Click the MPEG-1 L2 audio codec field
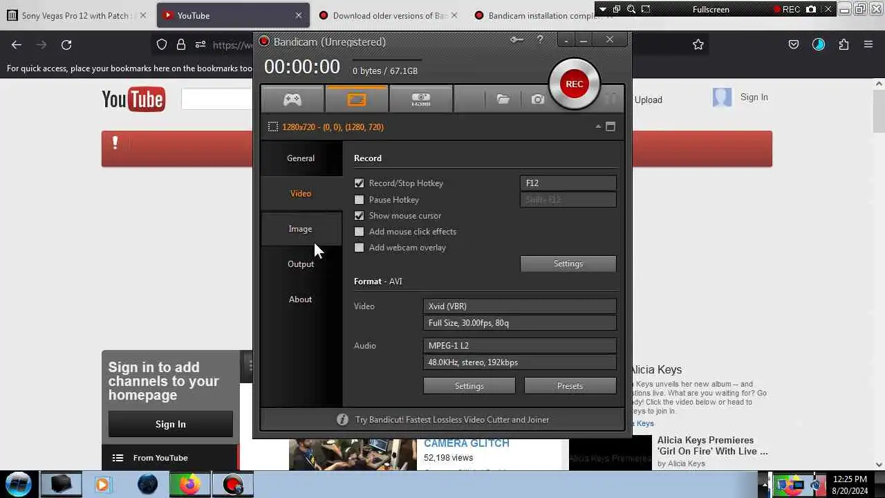885x498 pixels. click(519, 346)
